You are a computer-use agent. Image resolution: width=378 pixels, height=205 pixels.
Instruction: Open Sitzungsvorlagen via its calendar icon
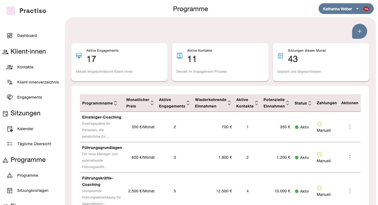coord(10,190)
